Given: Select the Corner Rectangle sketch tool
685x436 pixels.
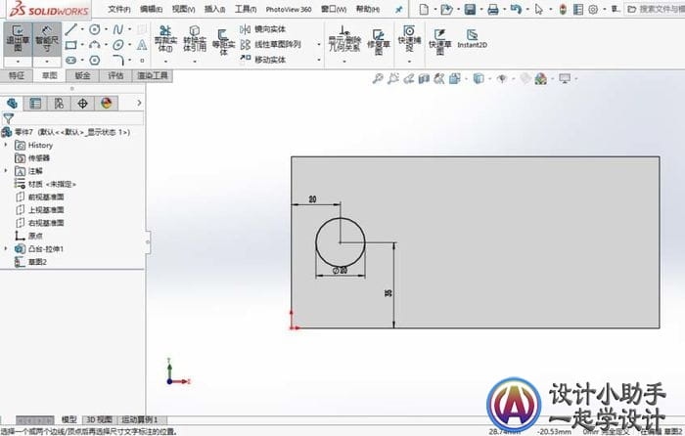Looking at the screenshot, I should [70, 45].
